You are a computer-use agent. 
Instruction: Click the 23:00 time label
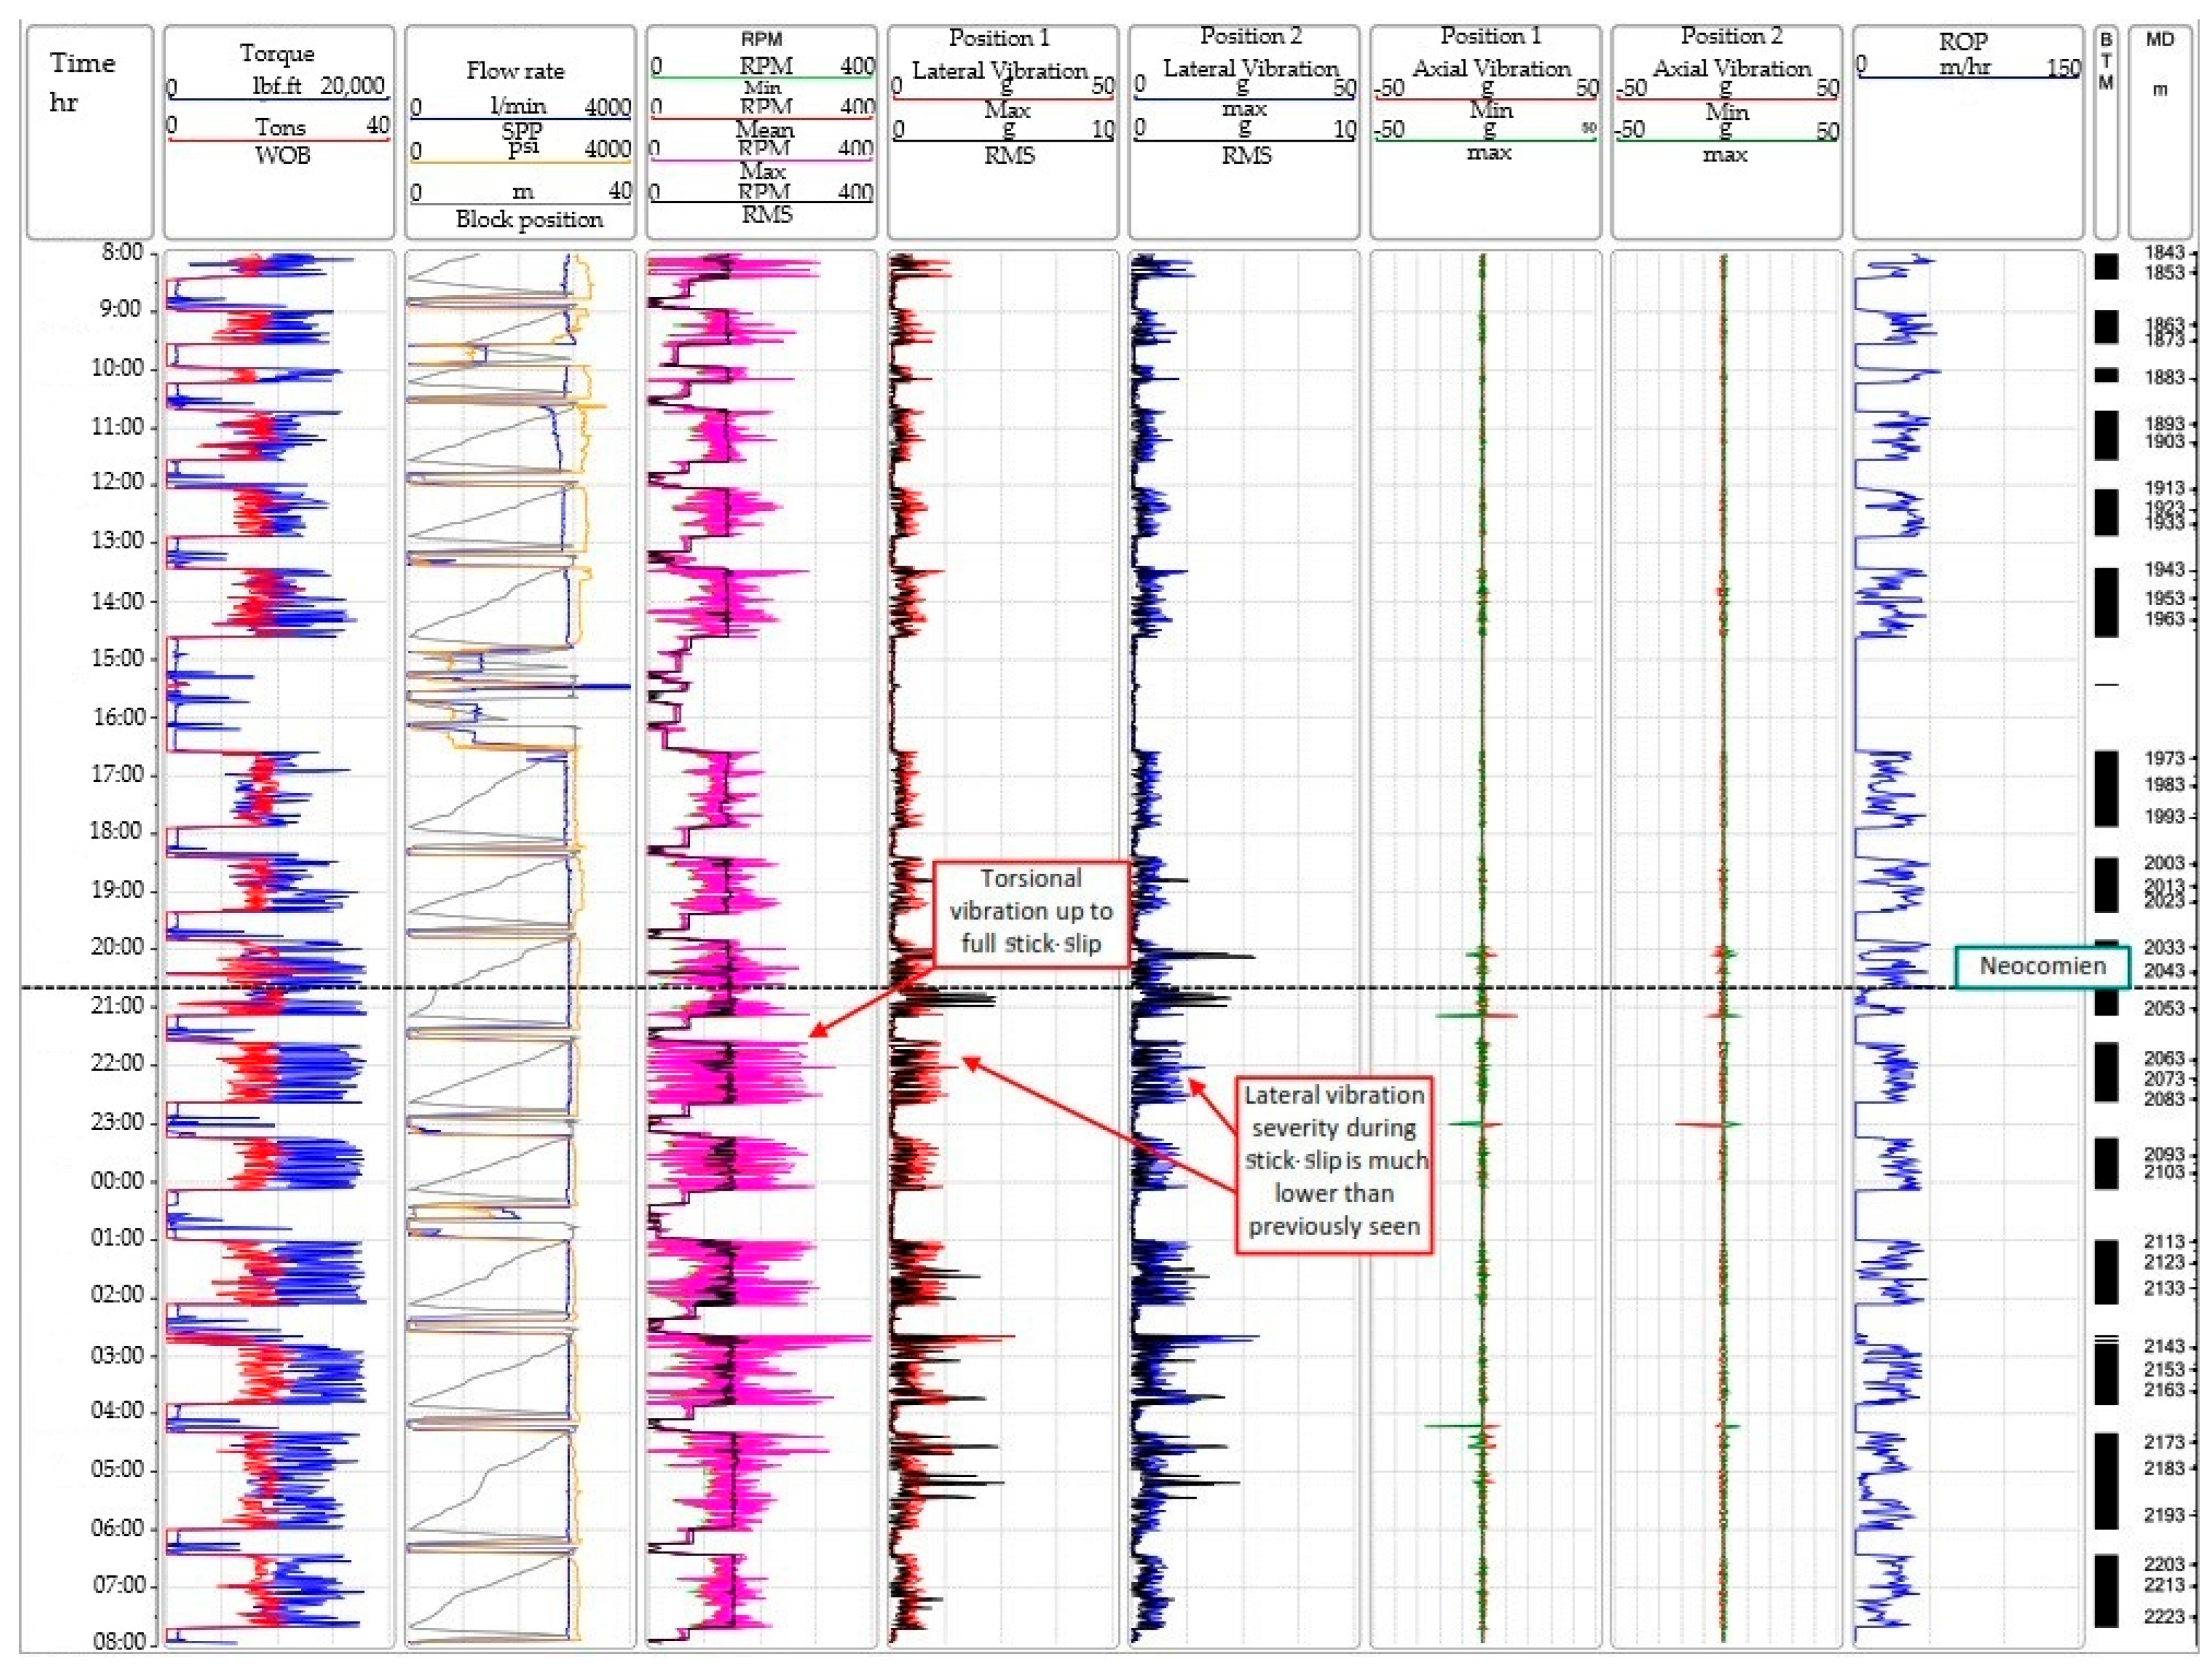click(x=117, y=1122)
